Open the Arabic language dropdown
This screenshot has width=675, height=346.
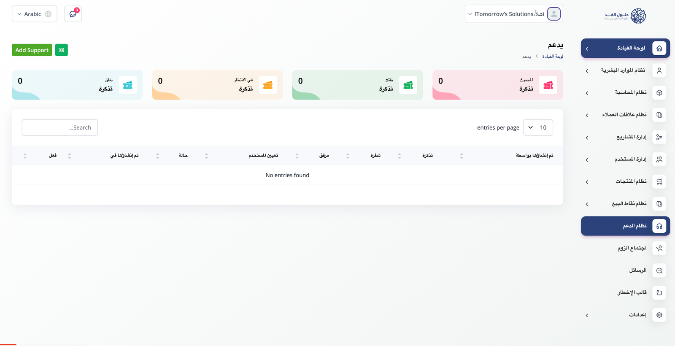(34, 14)
